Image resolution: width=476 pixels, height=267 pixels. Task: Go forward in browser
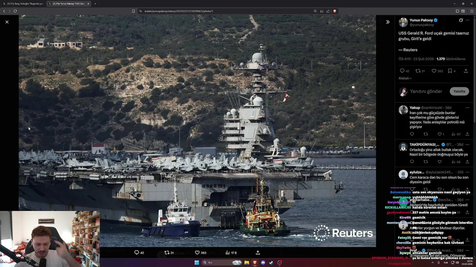[x=10, y=11]
